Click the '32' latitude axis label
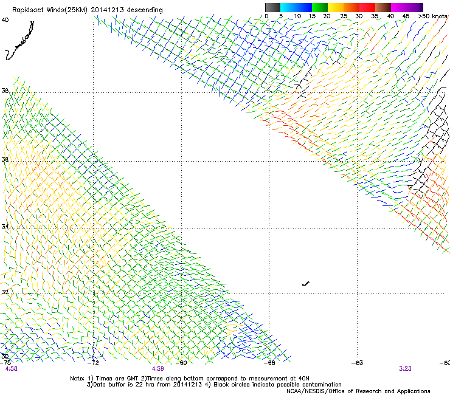Screen dimensions: 450x395 (x=5, y=292)
